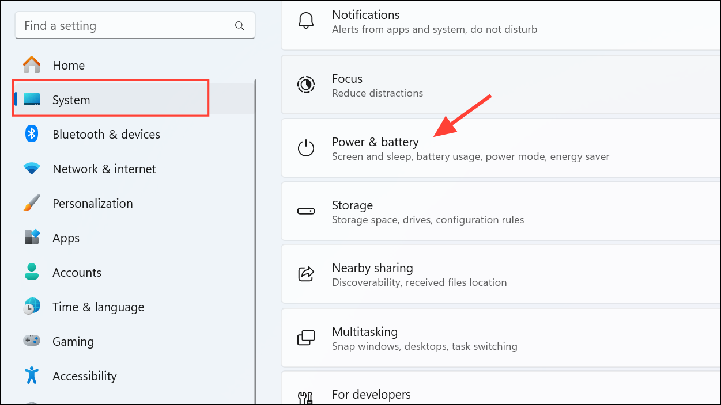The image size is (721, 405).
Task: Open Gaming settings
Action: click(x=73, y=342)
